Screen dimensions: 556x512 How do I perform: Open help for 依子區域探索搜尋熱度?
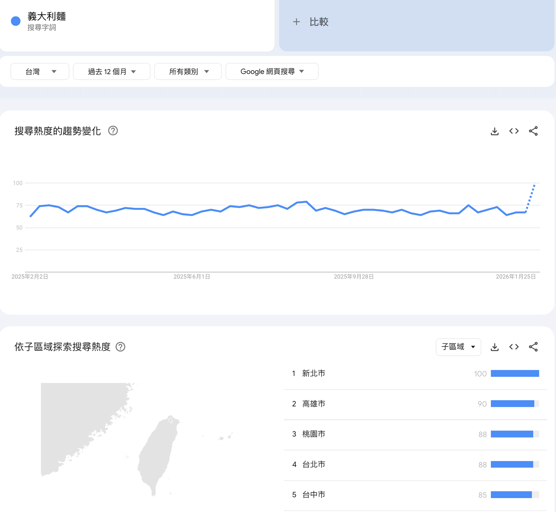[121, 347]
